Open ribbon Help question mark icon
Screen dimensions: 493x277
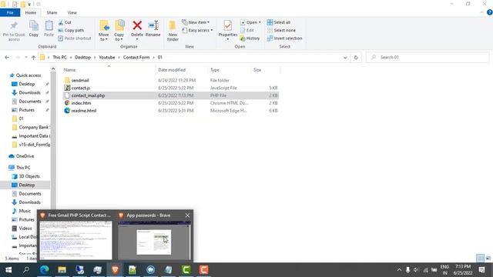tap(490, 12)
